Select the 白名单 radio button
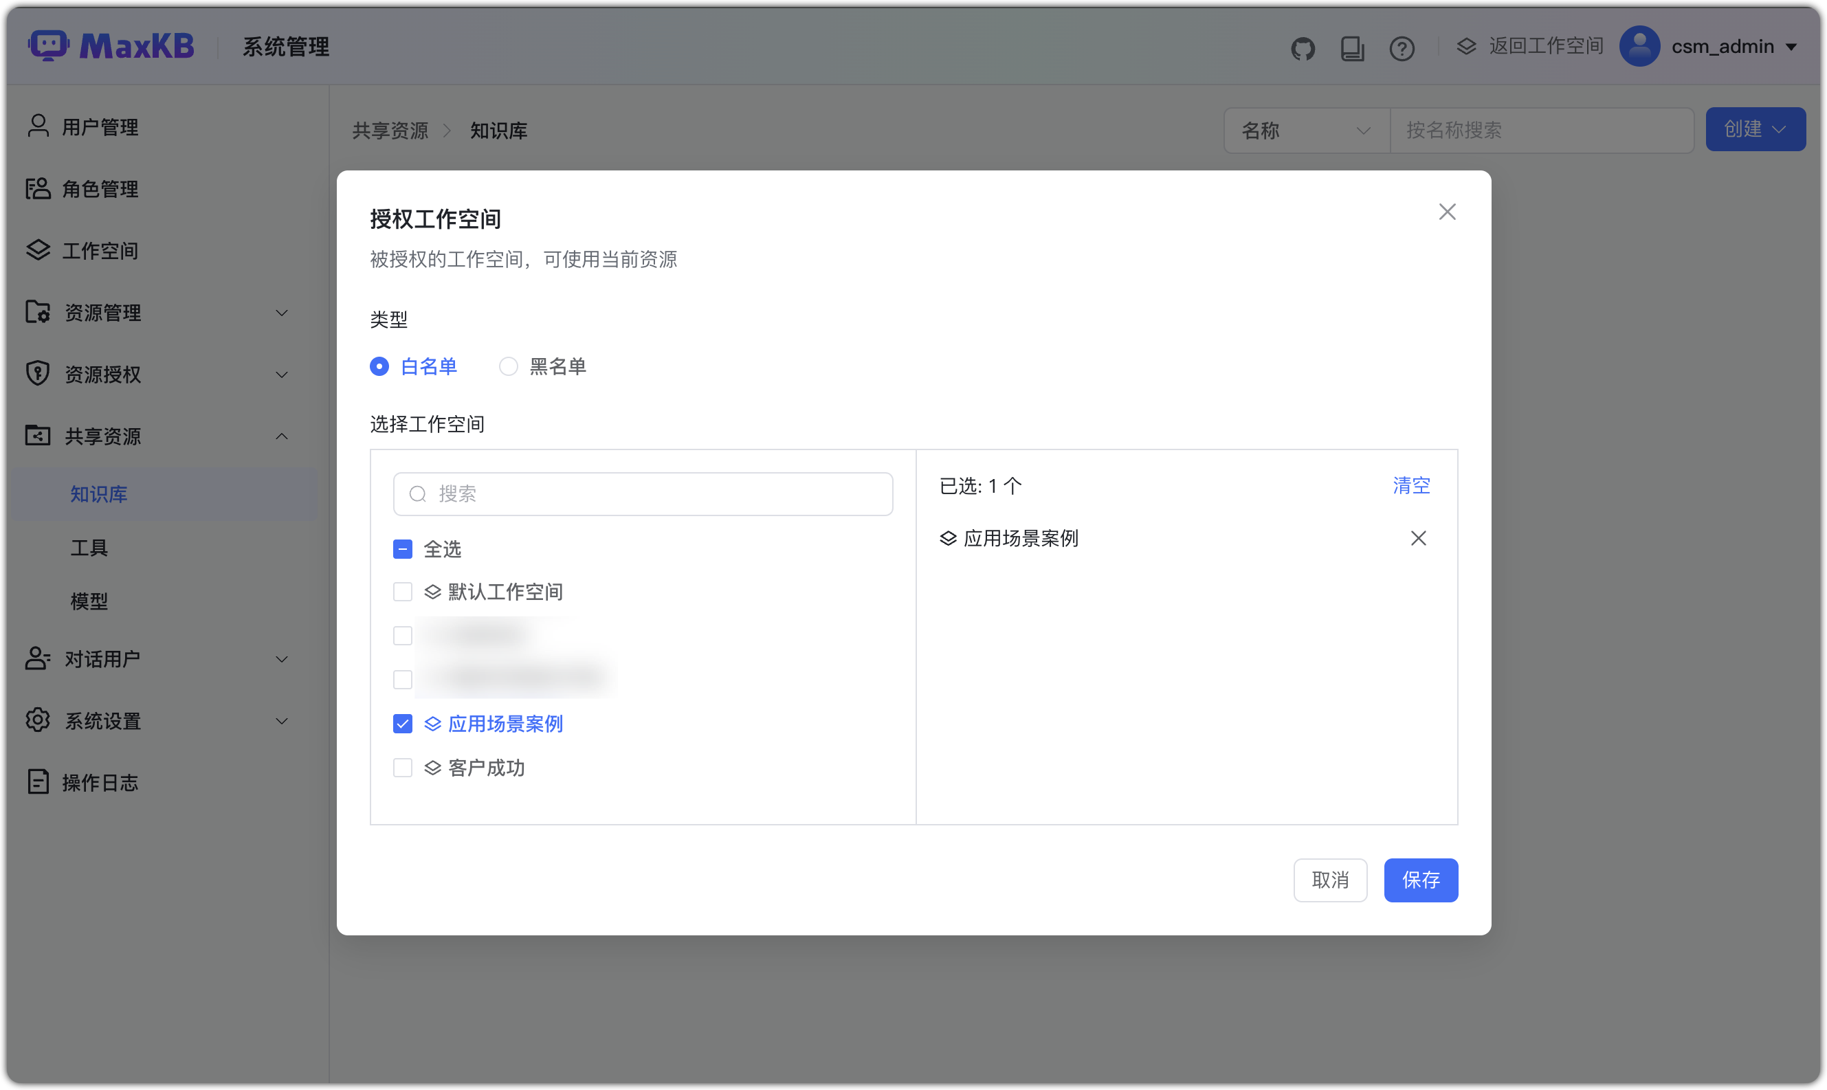Image resolution: width=1827 pixels, height=1090 pixels. [379, 366]
